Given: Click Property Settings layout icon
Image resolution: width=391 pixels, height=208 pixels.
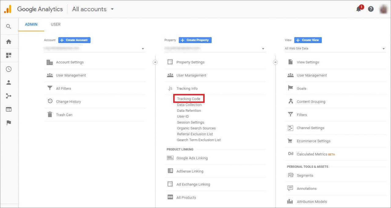Looking at the screenshot, I should tap(170, 62).
